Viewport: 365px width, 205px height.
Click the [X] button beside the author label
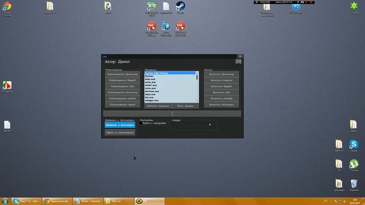click(x=238, y=61)
